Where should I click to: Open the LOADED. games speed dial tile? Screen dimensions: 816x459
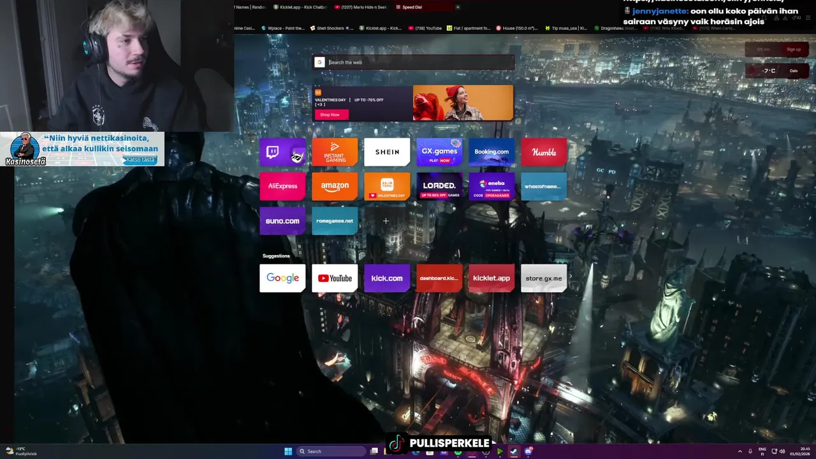(439, 186)
